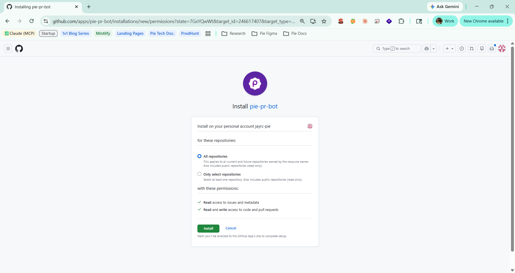Image resolution: width=515 pixels, height=273 pixels.
Task: Open the notifications inbox icon
Action: (492, 49)
